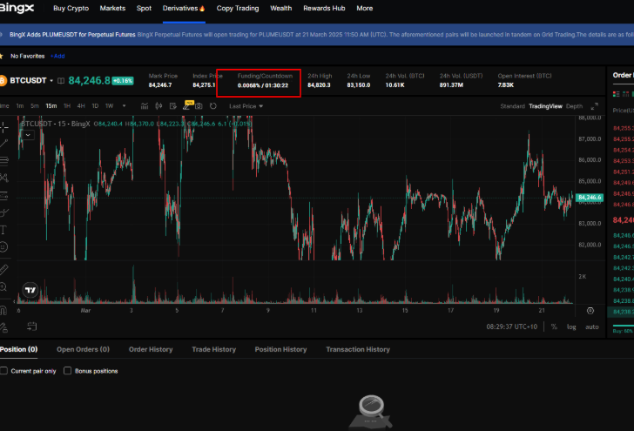634x431 pixels.
Task: Switch chart to TradingView mode
Action: 545,106
